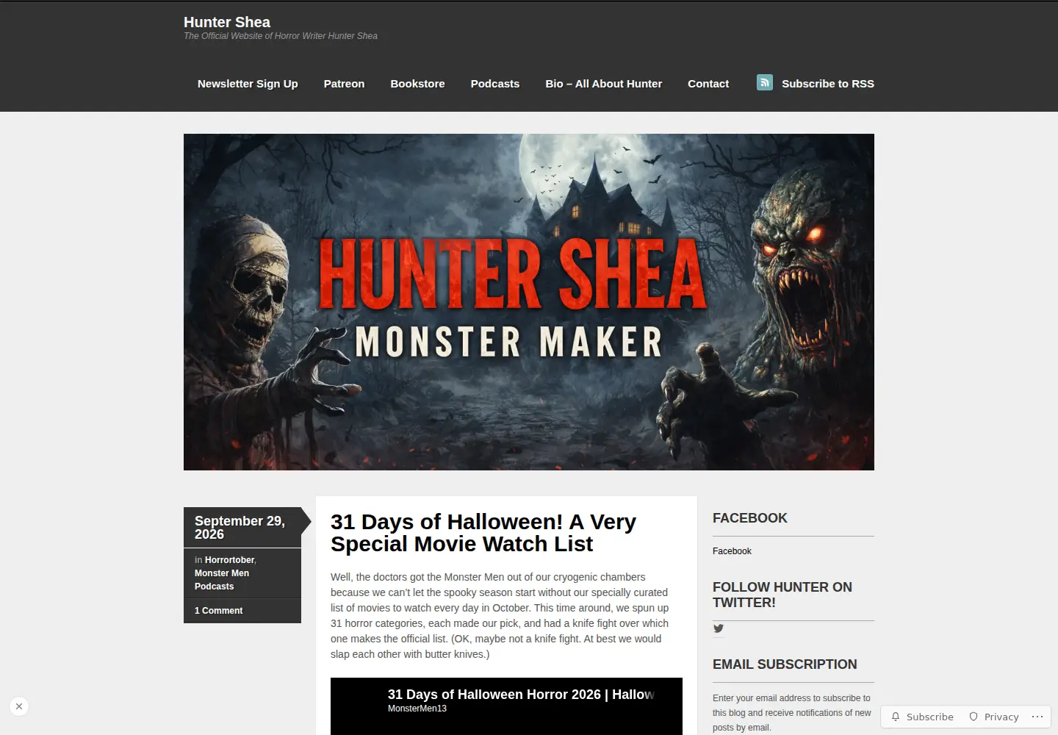Viewport: 1058px width, 735px height.
Task: Click the site tagline about Horror Writer
Action: click(281, 36)
